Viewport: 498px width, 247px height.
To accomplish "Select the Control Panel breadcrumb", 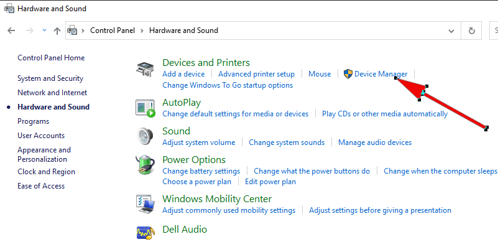I will coord(113,30).
